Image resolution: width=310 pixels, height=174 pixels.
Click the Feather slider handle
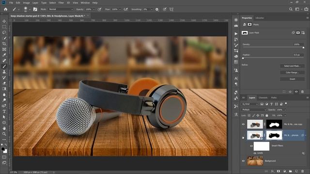click(x=243, y=58)
